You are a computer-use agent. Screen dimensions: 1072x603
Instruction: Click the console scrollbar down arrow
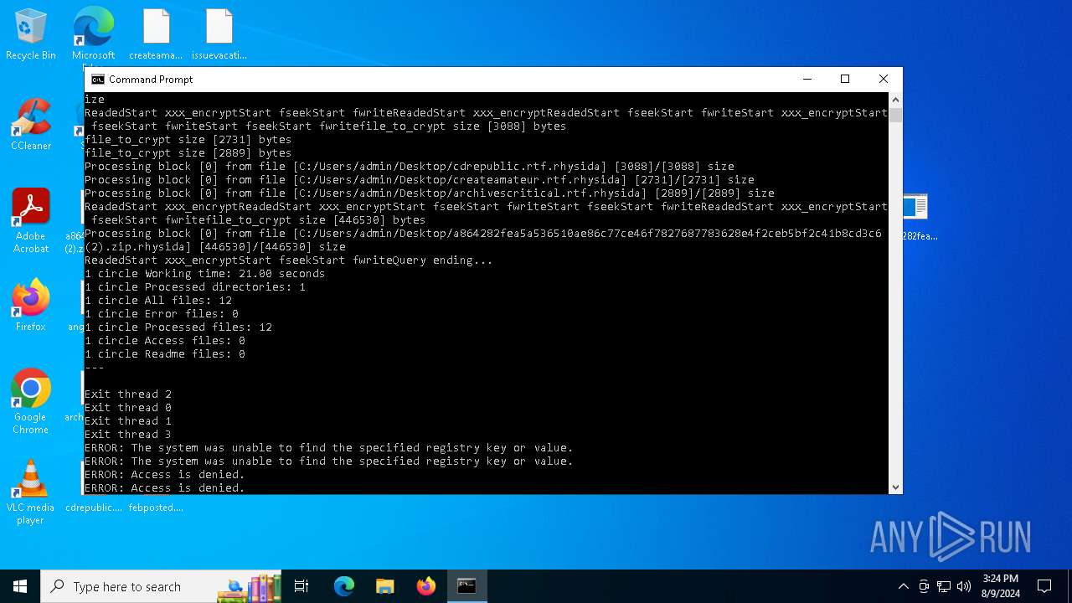[x=895, y=487]
